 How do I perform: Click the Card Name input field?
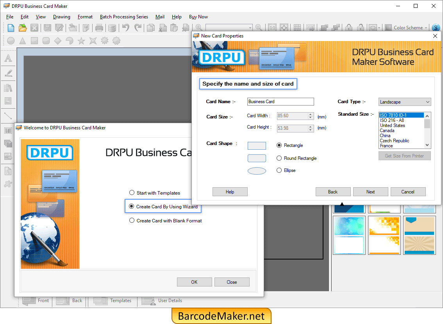[x=280, y=102]
